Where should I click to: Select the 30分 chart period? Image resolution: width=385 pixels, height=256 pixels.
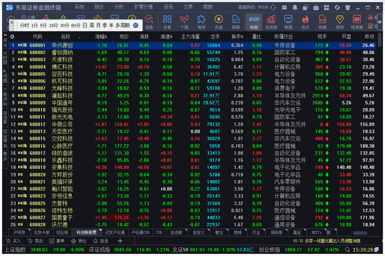pos(64,25)
